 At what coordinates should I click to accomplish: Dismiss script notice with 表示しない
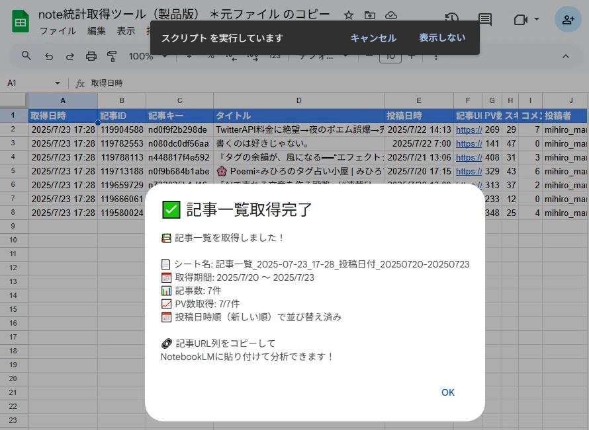(442, 38)
